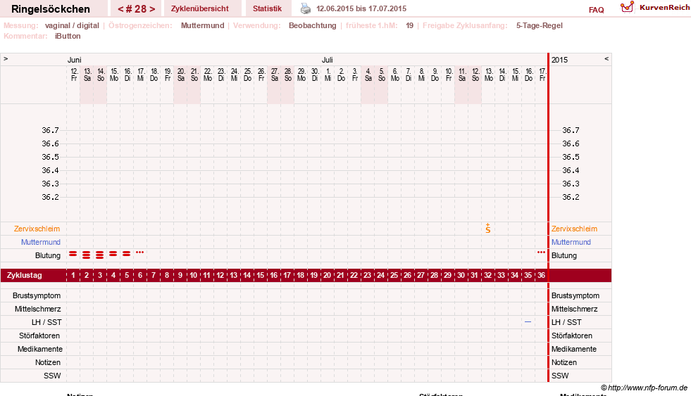The width and height of the screenshot is (691, 396).
Task: Click the left Zervixschleim row label
Action: [x=37, y=229]
